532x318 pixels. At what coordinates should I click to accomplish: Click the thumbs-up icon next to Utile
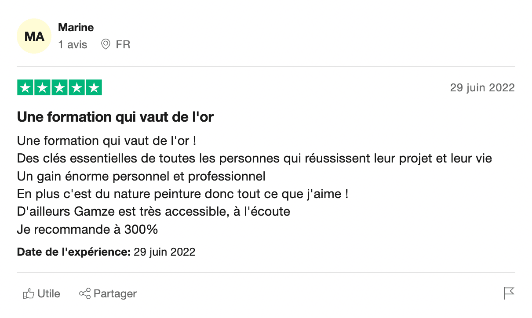[x=29, y=294]
